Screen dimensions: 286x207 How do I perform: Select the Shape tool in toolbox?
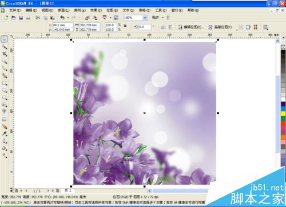coord(4,47)
